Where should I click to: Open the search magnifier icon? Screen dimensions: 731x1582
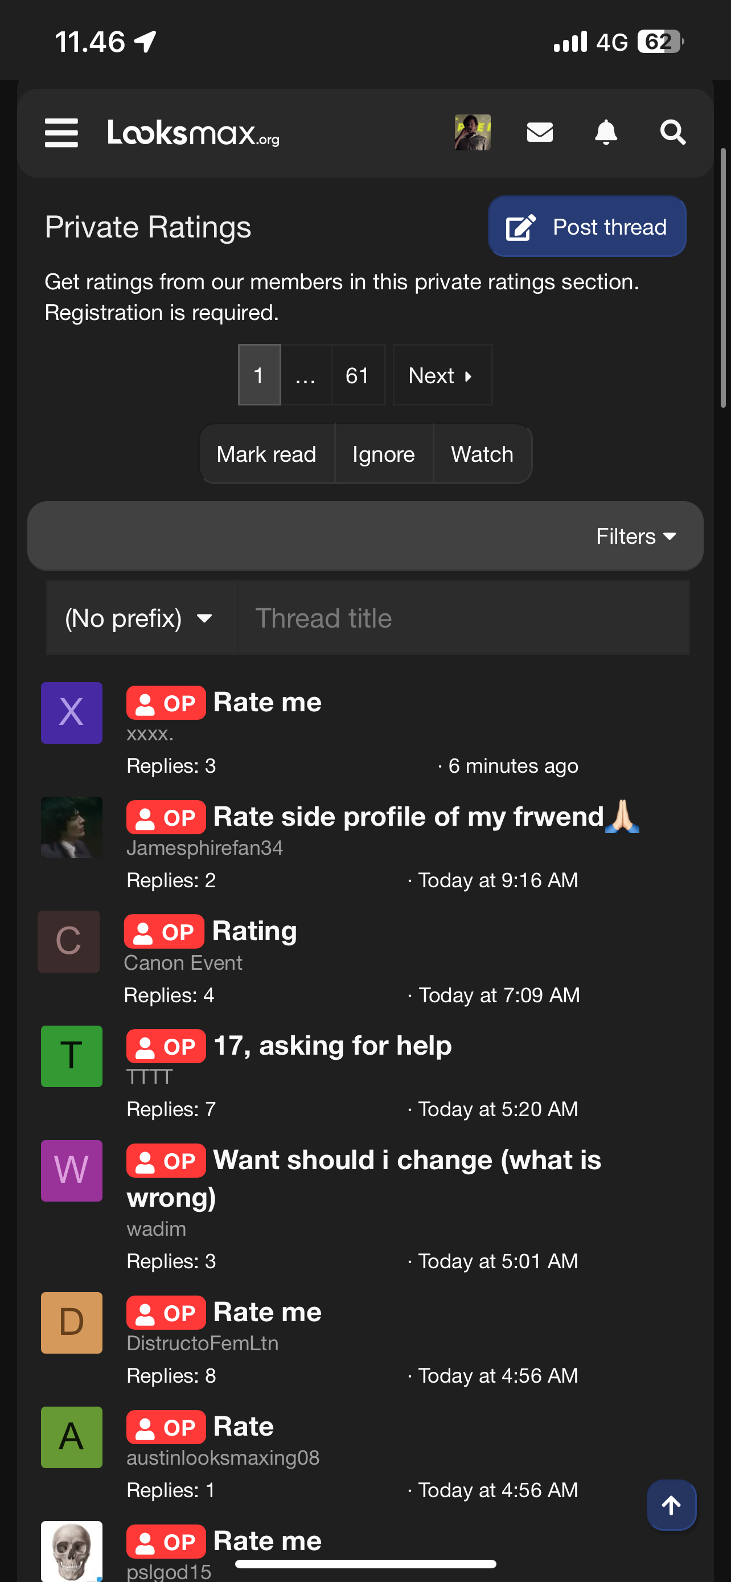pyautogui.click(x=673, y=132)
